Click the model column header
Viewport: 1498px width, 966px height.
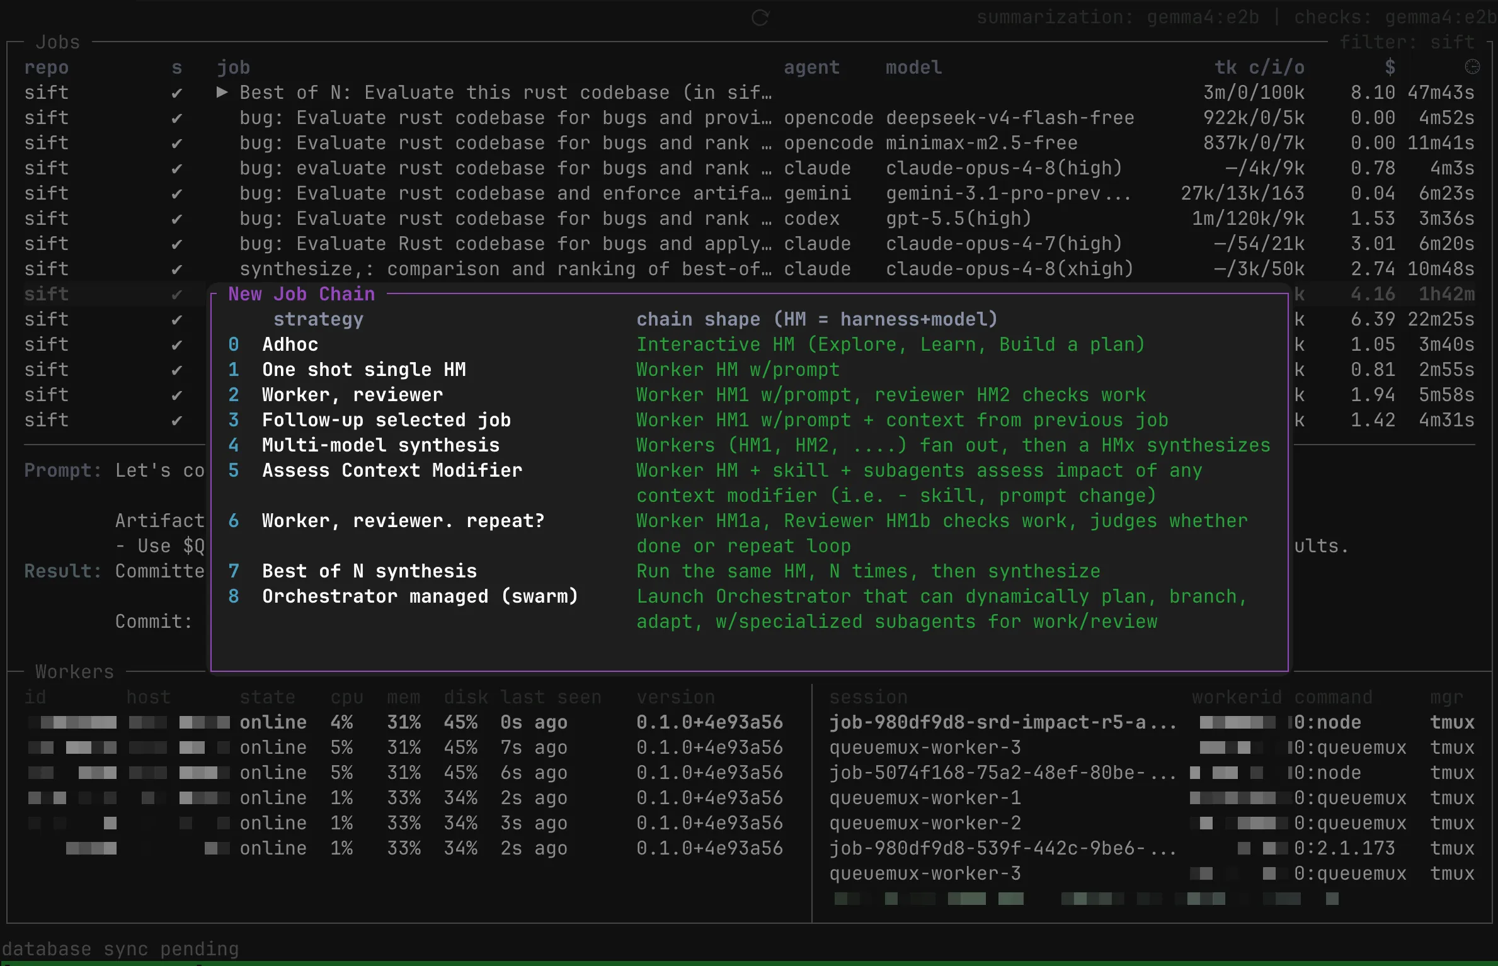(x=914, y=67)
